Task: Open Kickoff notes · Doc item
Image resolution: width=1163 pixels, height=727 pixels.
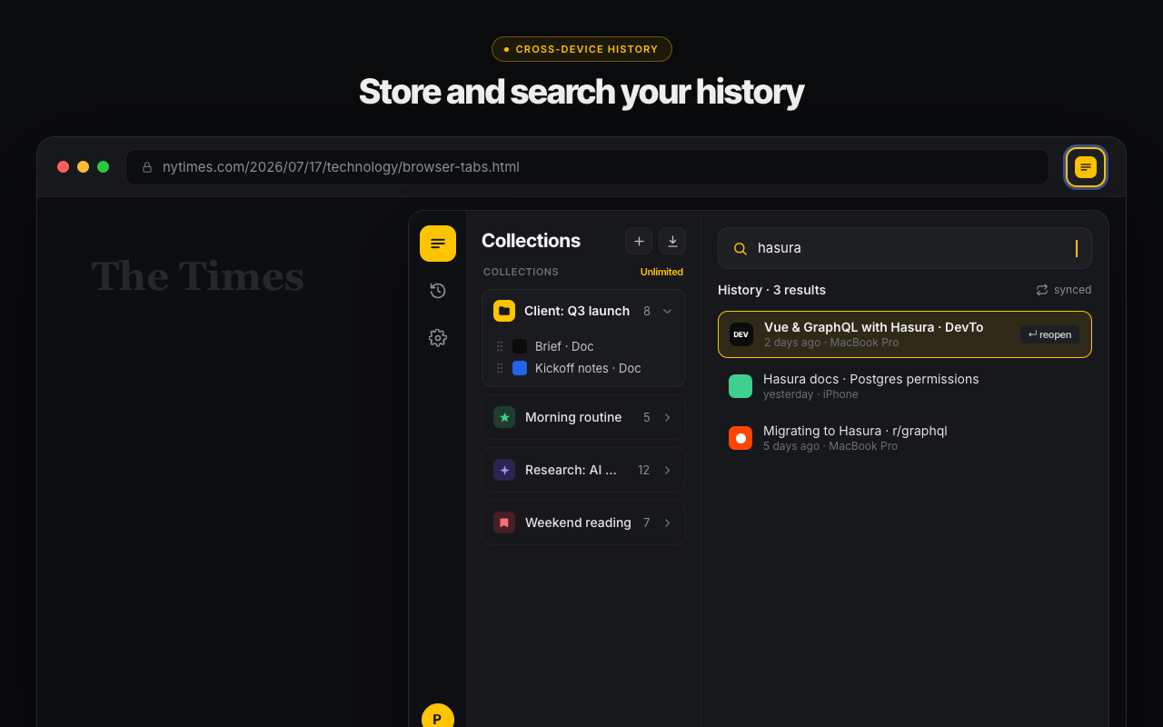Action: pyautogui.click(x=588, y=368)
